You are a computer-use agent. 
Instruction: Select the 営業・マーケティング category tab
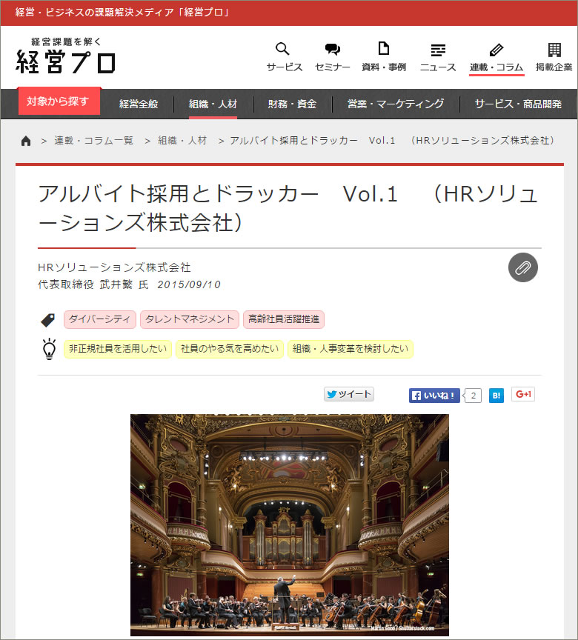[x=396, y=104]
